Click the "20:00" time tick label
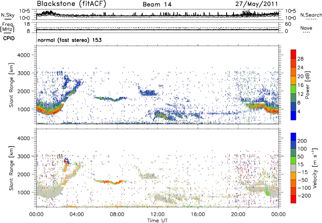Image resolution: width=322 pixels, height=223 pixels. pyautogui.click(x=238, y=215)
